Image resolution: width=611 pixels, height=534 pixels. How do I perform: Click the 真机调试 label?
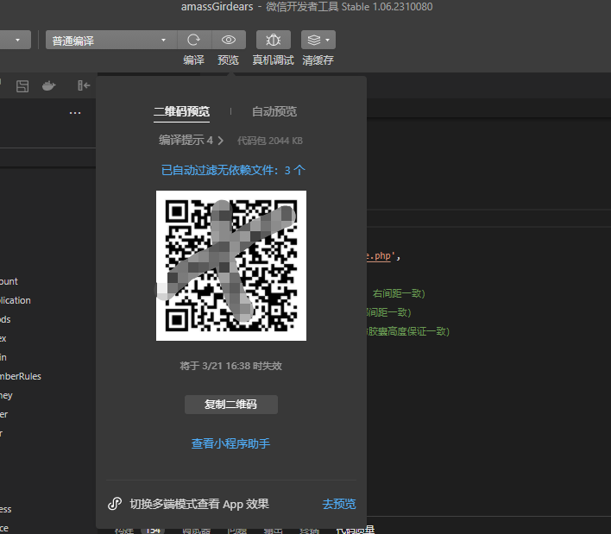pos(274,60)
